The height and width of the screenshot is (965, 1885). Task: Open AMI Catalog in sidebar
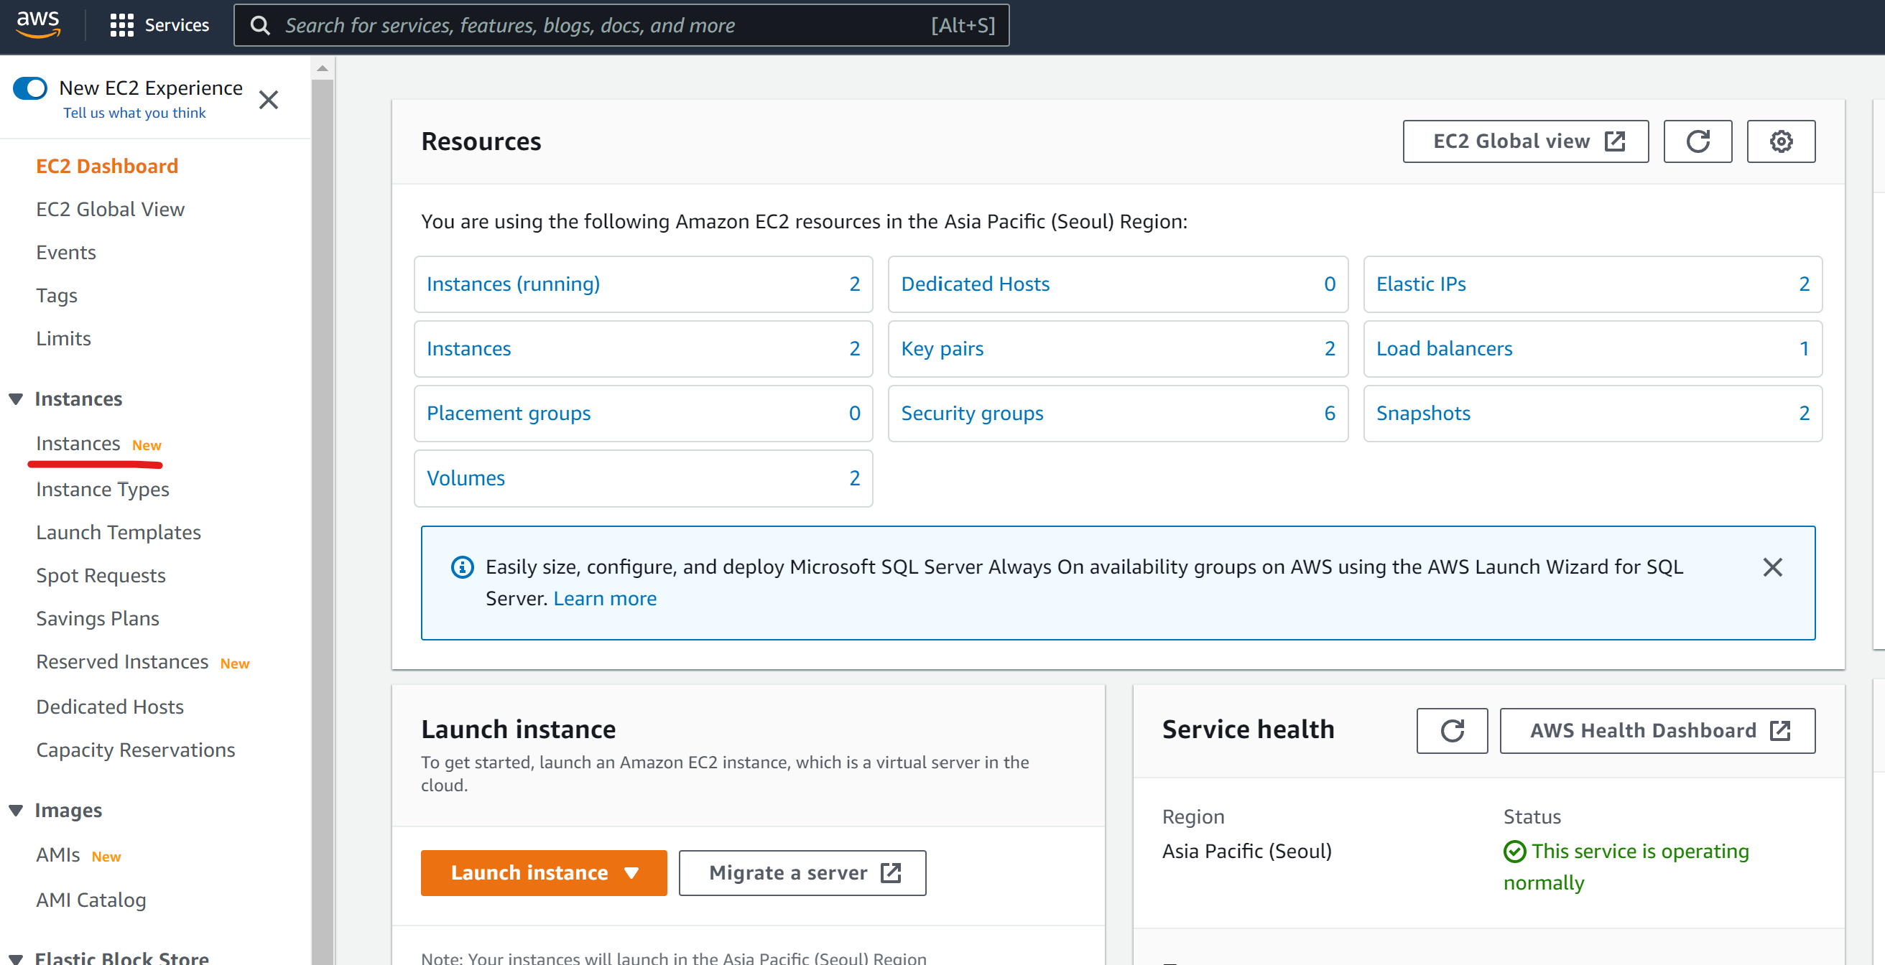point(91,900)
